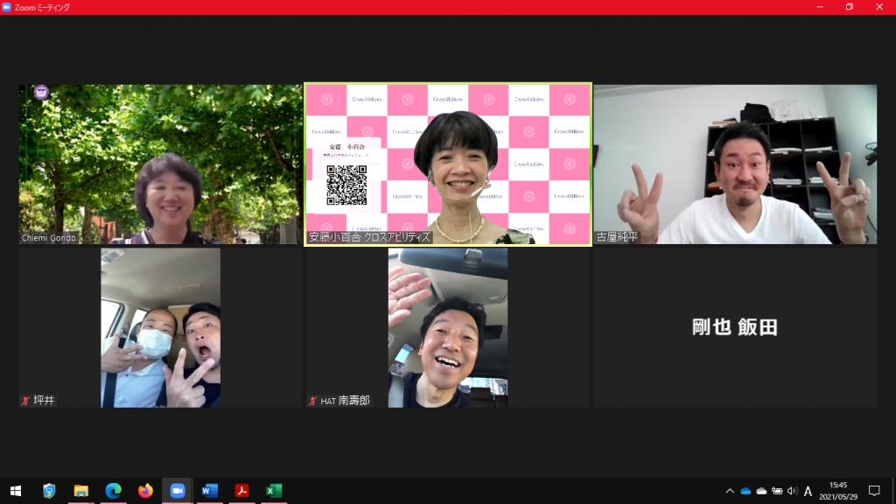The image size is (896, 504).
Task: Expand the hidden system tray icons
Action: pos(730,491)
